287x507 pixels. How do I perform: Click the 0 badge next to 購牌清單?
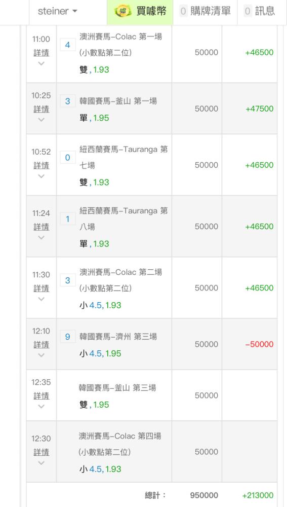183,11
